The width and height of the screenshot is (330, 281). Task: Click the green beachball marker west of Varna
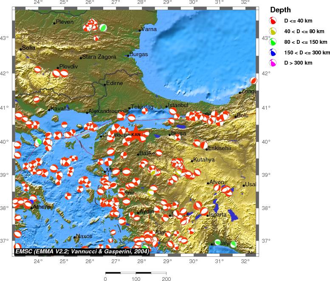[x=103, y=27]
